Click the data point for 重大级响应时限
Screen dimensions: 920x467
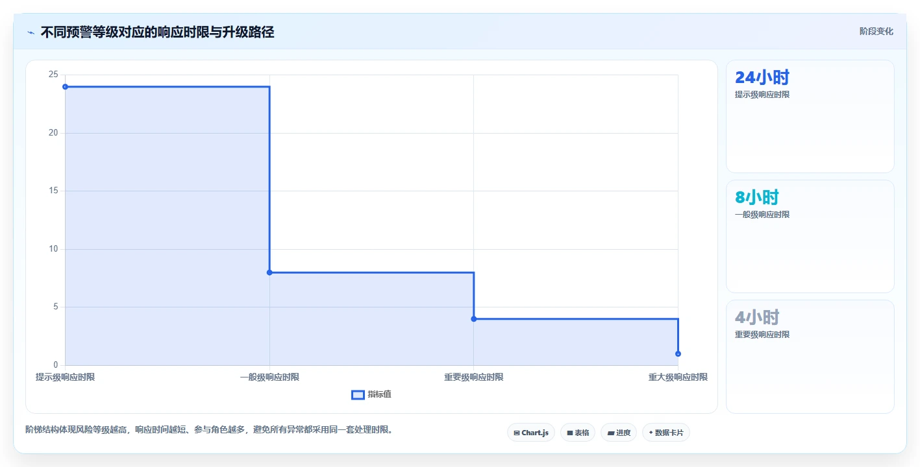coord(678,353)
